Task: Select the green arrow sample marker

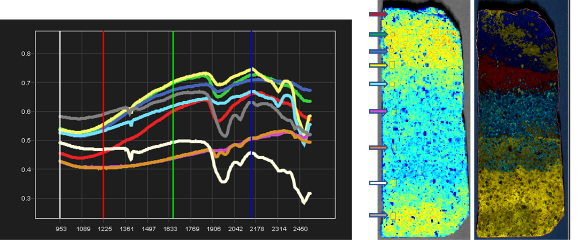Action: point(378,34)
